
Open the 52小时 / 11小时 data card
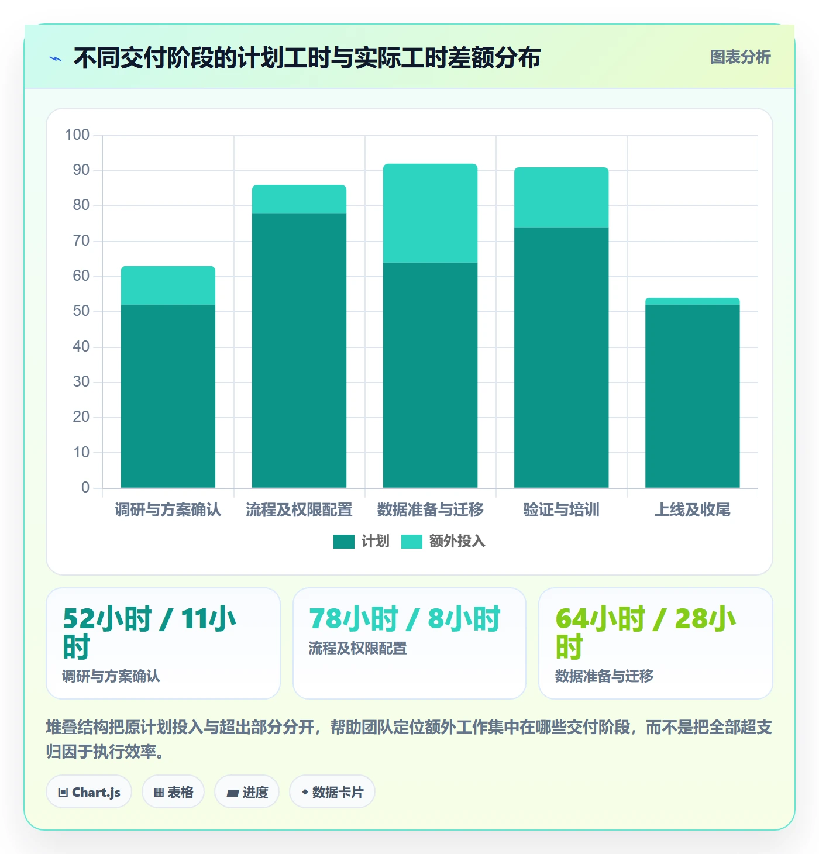click(163, 643)
